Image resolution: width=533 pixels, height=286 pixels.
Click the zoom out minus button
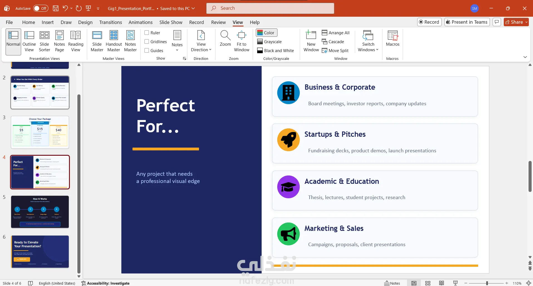coord(466,283)
